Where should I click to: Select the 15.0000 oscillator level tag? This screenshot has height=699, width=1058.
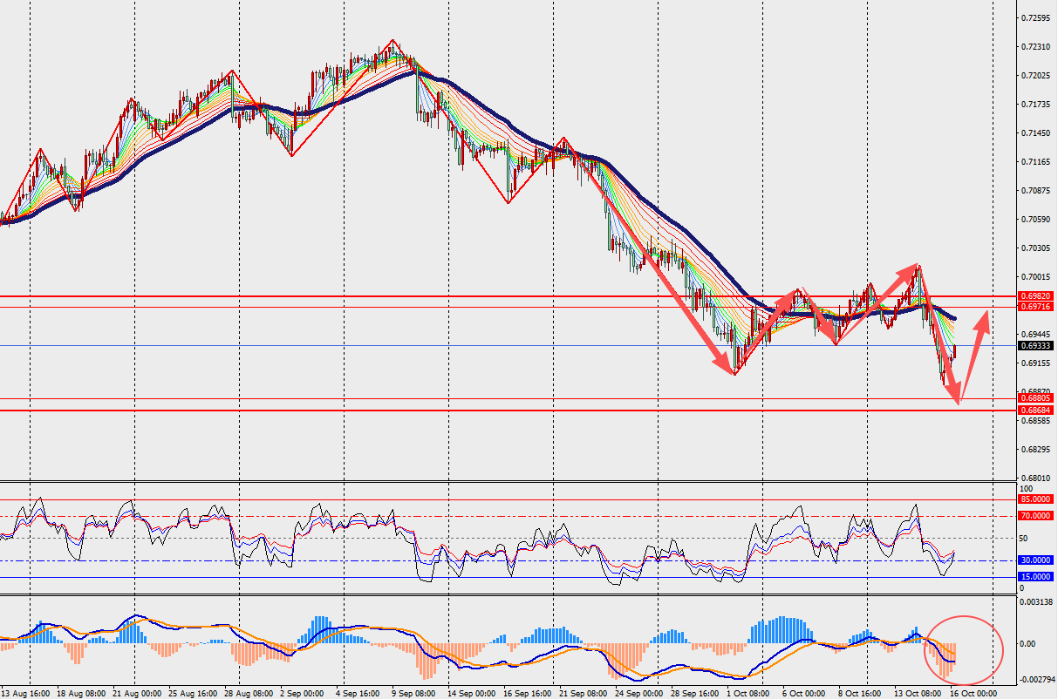click(x=1036, y=577)
